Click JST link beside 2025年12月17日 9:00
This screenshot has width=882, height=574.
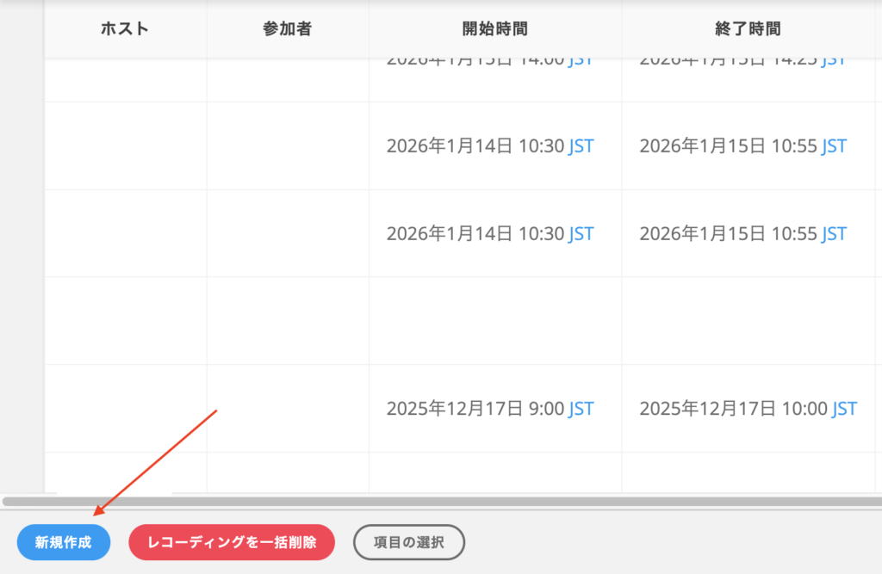click(x=581, y=409)
